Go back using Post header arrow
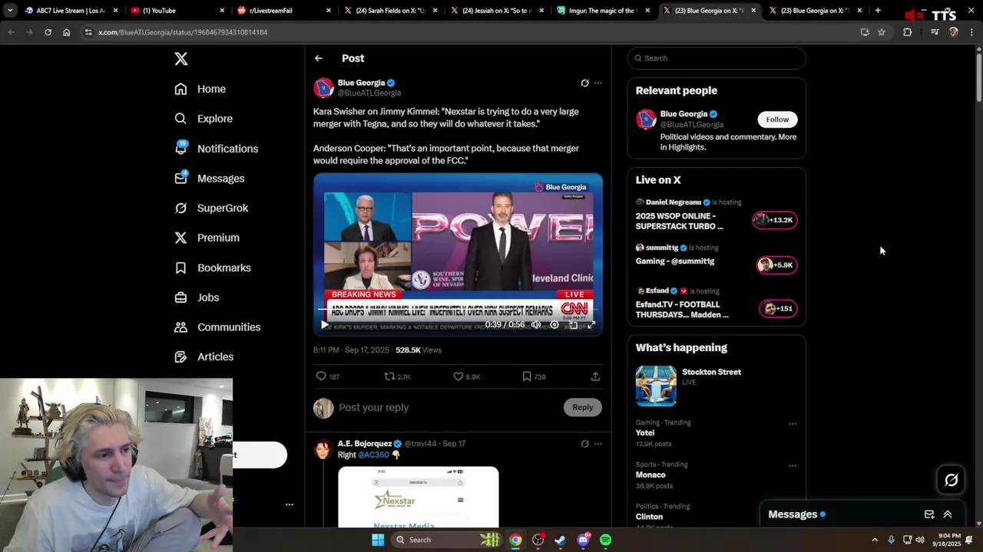Screen dimensions: 983x552 (x=319, y=58)
